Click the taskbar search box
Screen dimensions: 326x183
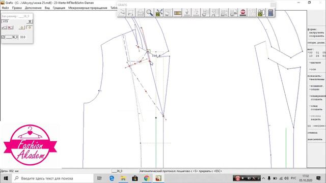point(53,178)
